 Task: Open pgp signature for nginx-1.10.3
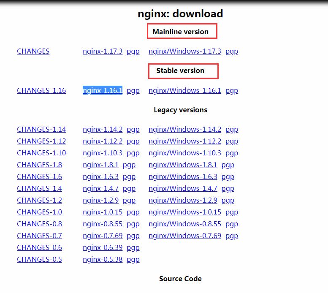[x=133, y=154]
